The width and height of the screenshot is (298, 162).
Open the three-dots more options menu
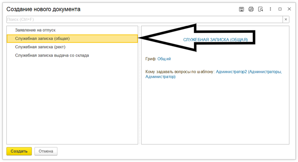pos(270,9)
